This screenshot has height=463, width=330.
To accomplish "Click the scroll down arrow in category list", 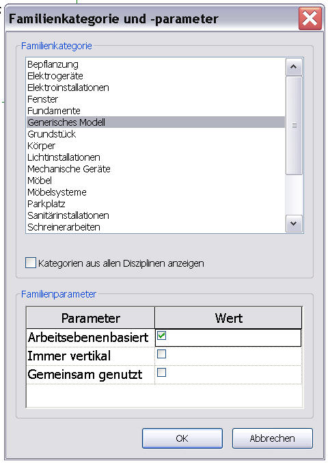I will pos(294,224).
